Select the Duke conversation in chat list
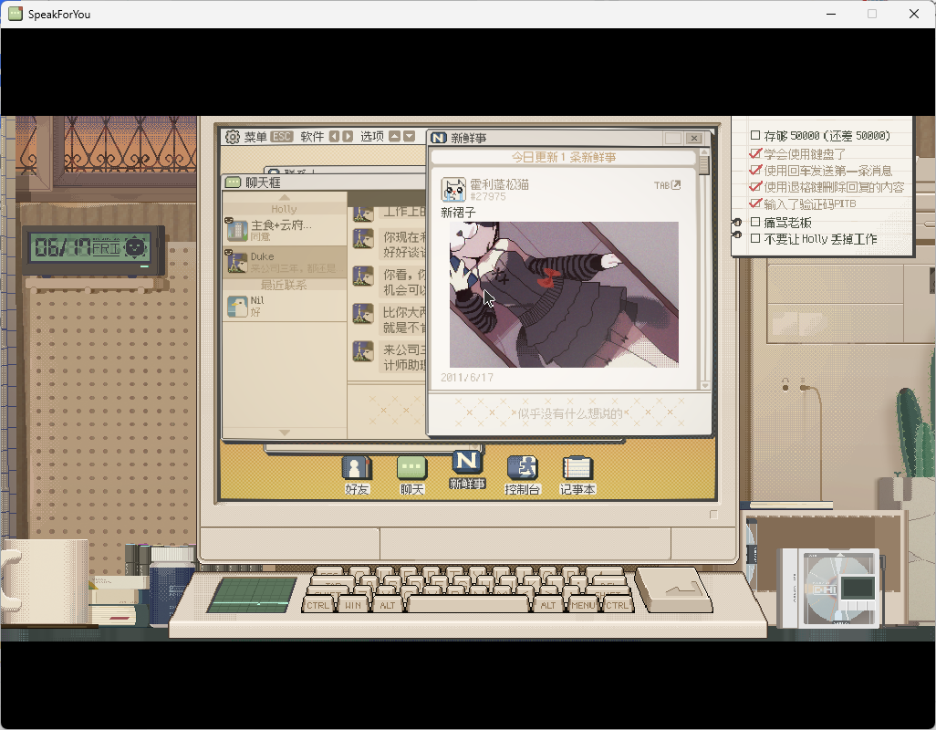The image size is (936, 730). [286, 262]
